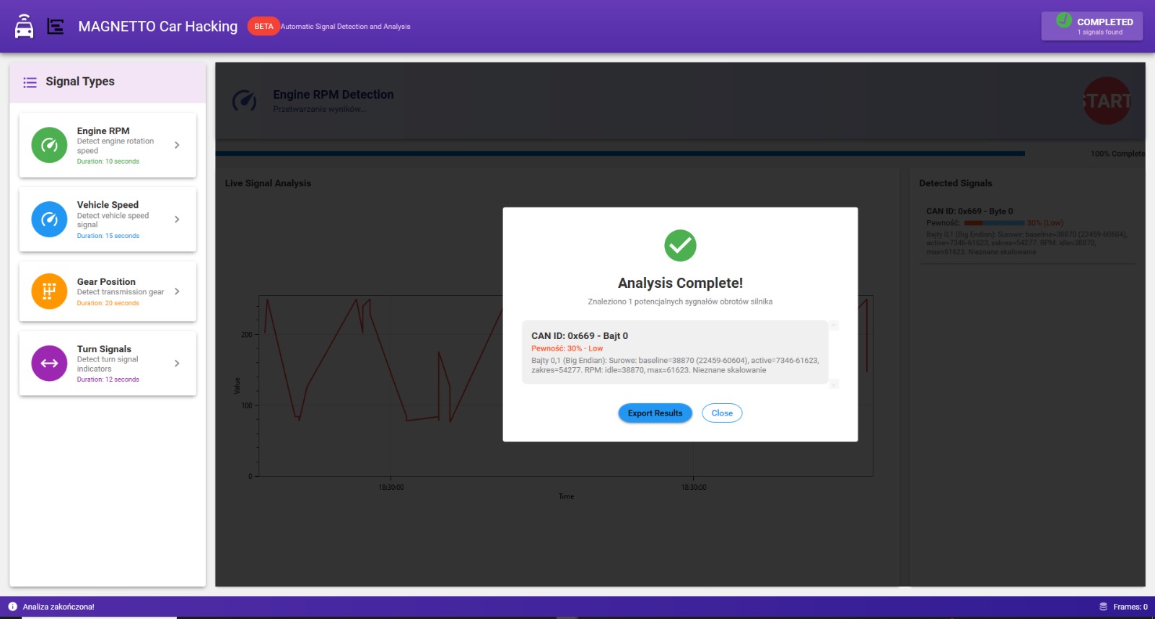Expand the Gear Position chevron arrow
1155x619 pixels.
pos(177,291)
